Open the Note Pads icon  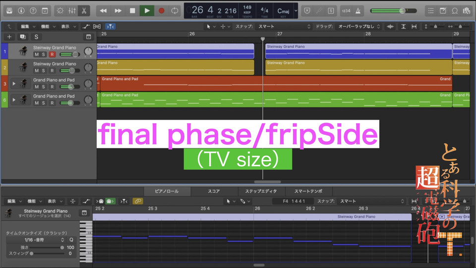tap(443, 10)
